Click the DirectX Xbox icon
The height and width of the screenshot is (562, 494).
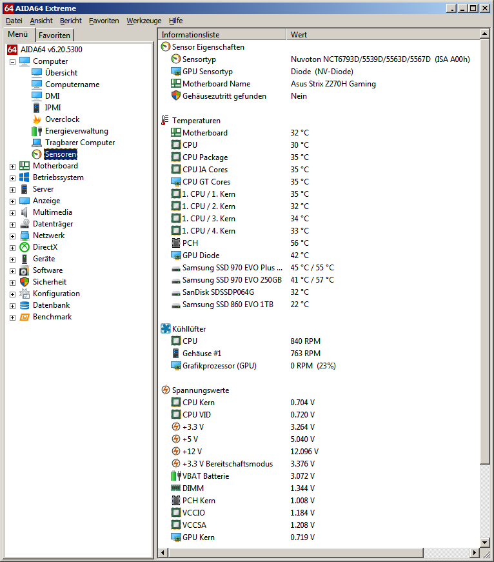tap(25, 247)
